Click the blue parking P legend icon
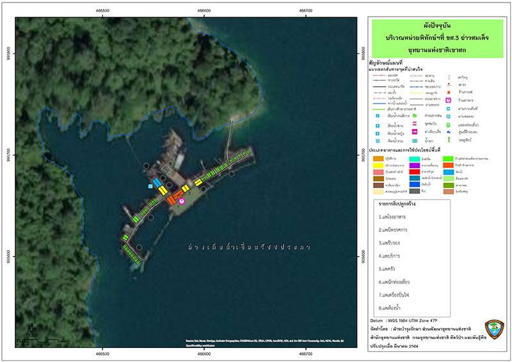 [449, 116]
